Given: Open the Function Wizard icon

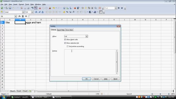Looking at the screenshot, I should click(x=20, y=16).
